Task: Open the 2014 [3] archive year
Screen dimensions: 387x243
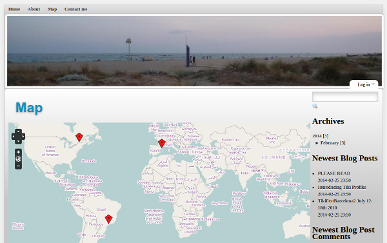Action: tap(321, 136)
